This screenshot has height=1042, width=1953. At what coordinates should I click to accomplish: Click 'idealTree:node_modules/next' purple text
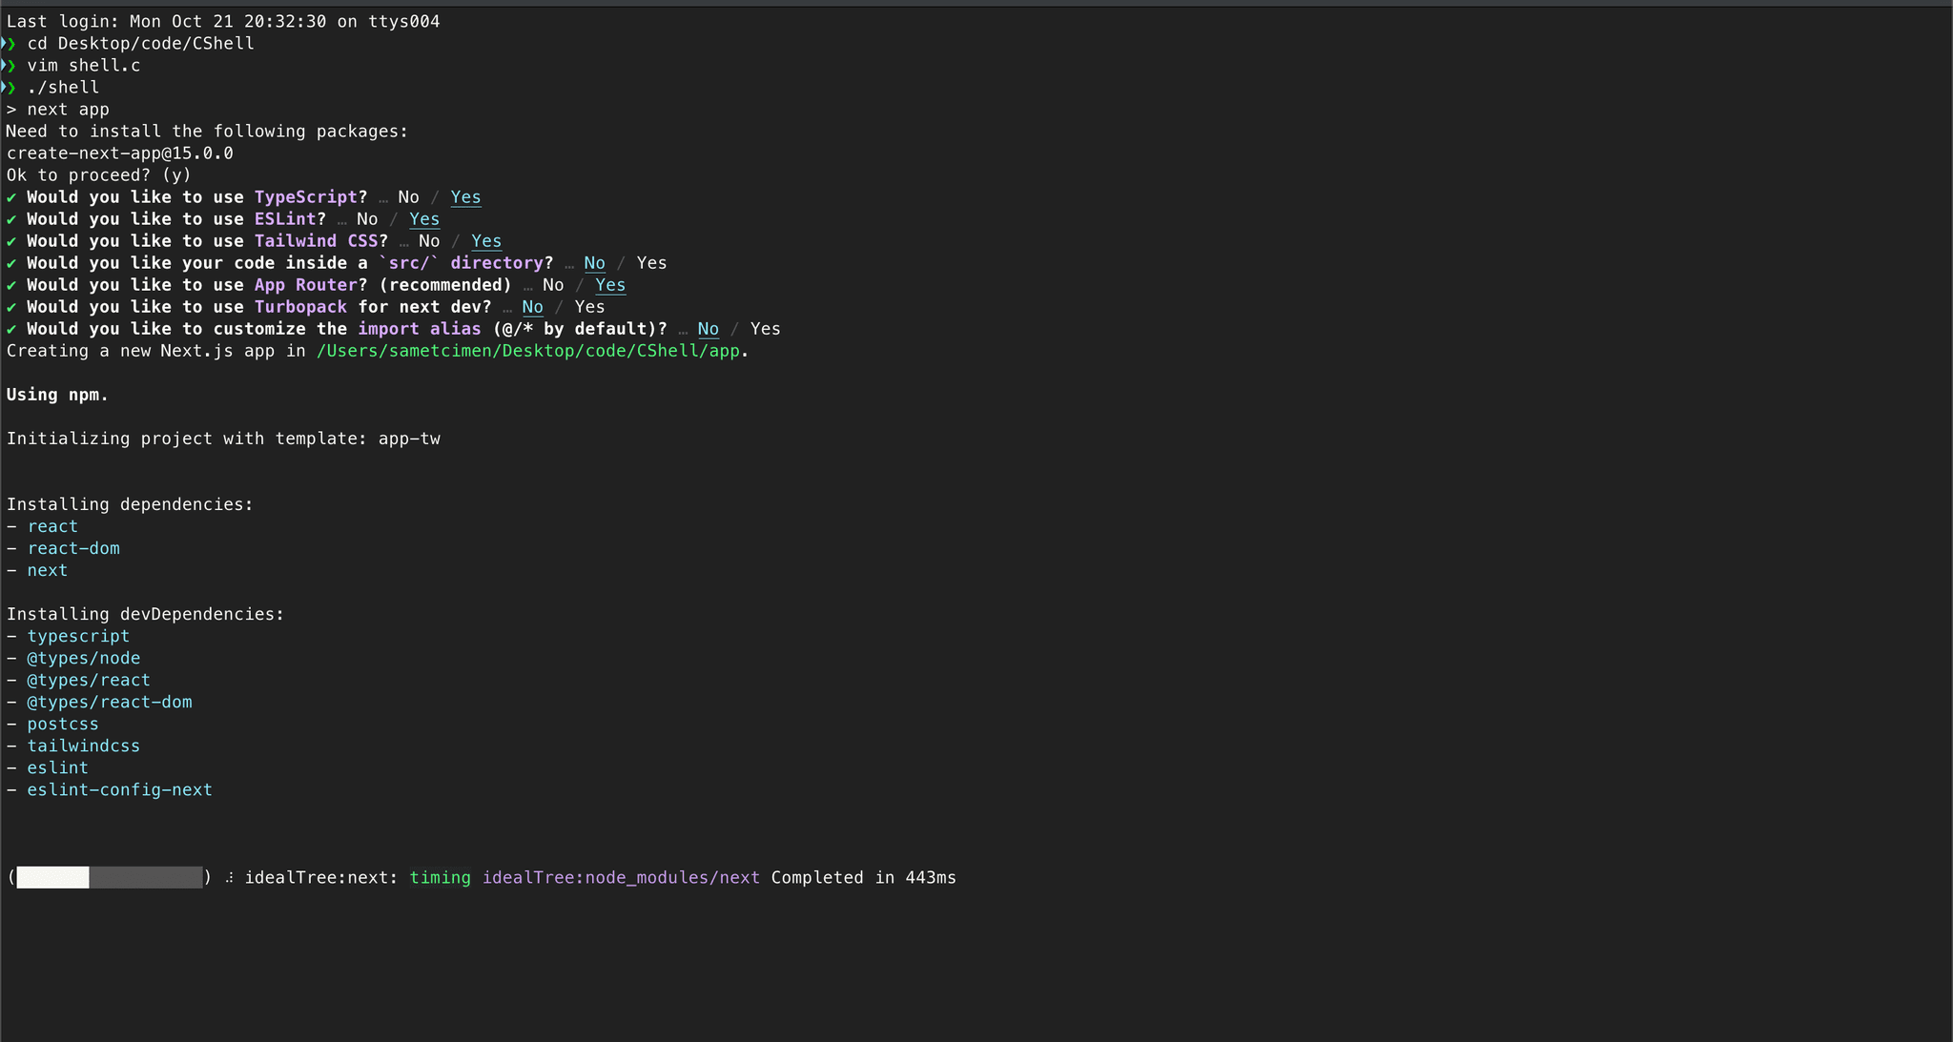click(x=621, y=877)
